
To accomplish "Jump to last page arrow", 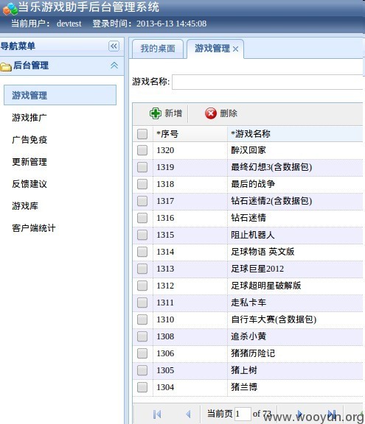I will (x=332, y=414).
